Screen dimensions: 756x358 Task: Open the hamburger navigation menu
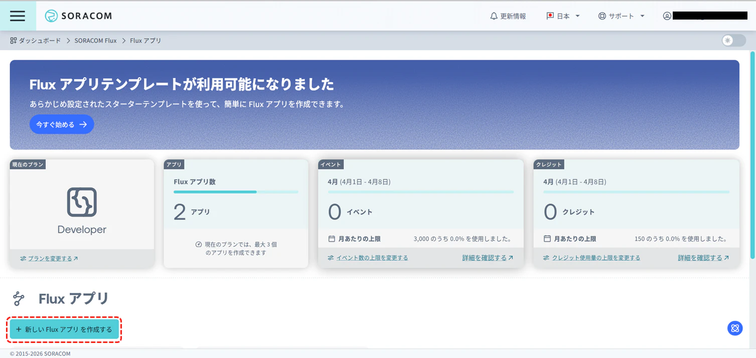[18, 16]
